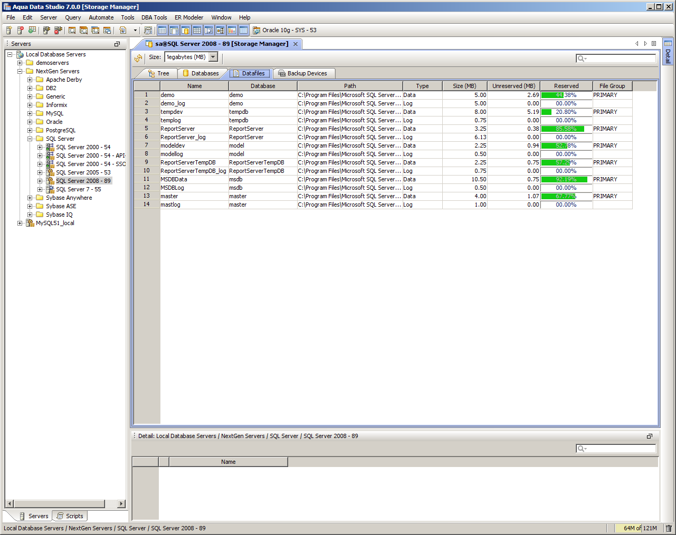Screen dimensions: 676x535
Task: Click the SQL Server 2008 - 89 server icon
Action: (x=50, y=181)
